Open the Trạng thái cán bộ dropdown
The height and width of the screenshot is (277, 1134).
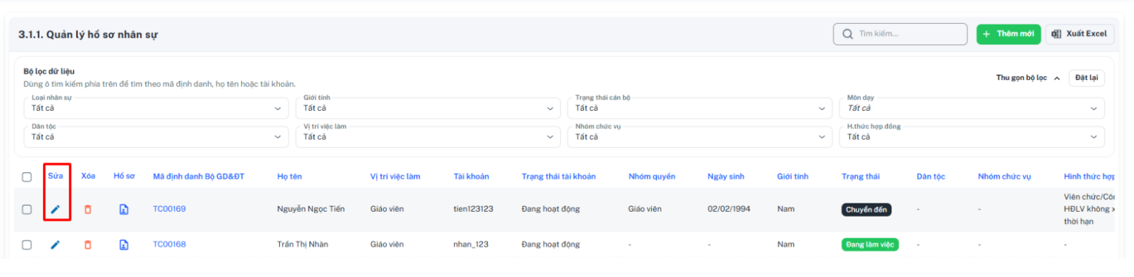coord(700,108)
